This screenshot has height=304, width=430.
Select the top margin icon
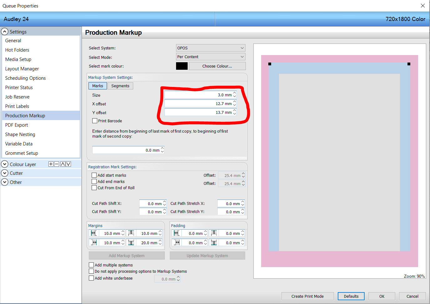131,233
